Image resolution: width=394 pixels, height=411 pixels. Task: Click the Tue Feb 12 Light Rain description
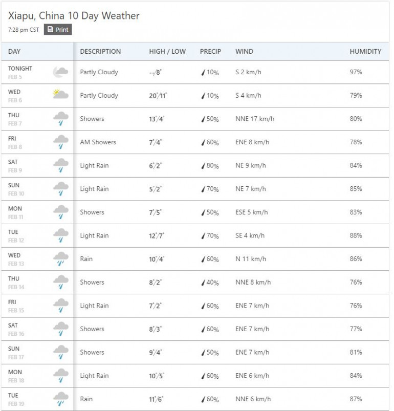click(x=94, y=235)
